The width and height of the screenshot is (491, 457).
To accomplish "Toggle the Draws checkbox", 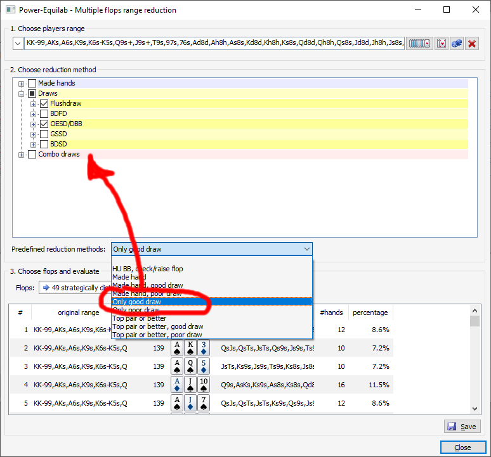I will point(32,93).
